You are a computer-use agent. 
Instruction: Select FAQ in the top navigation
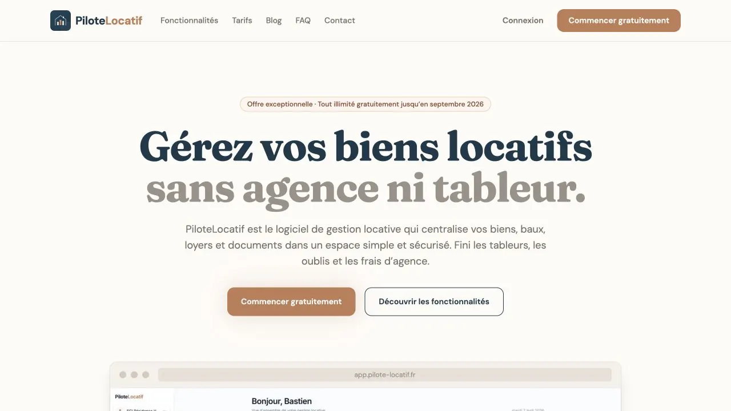(x=303, y=21)
